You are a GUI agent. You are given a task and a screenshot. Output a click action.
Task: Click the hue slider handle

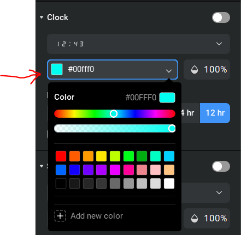pyautogui.click(x=114, y=113)
